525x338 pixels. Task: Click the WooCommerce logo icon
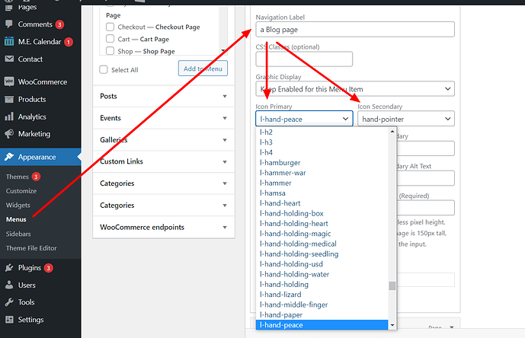(9, 81)
